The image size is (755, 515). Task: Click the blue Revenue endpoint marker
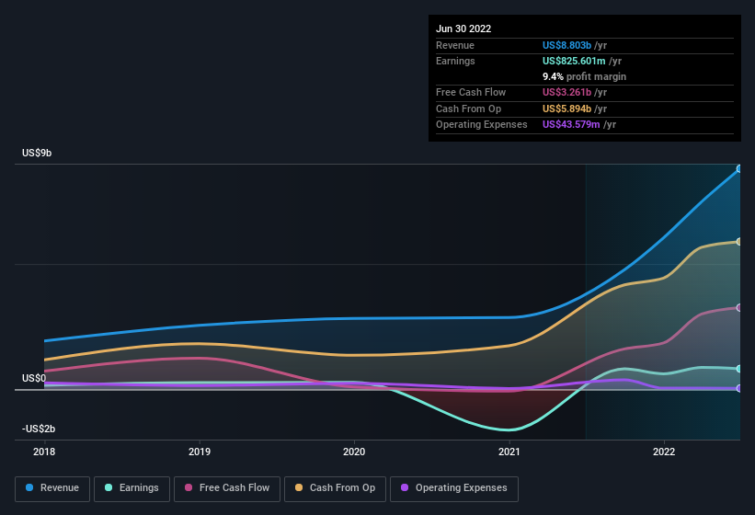739,169
